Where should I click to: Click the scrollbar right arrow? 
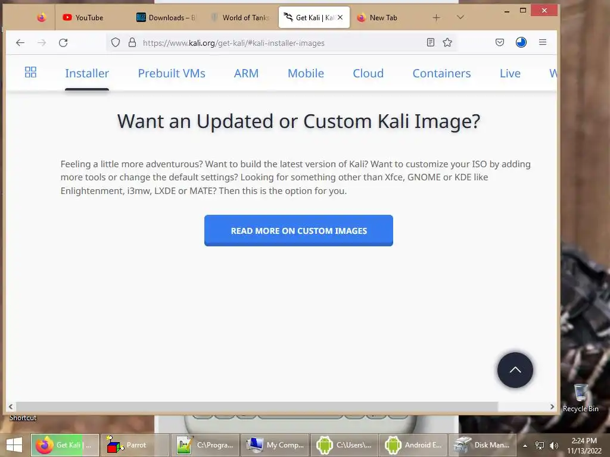coord(552,406)
